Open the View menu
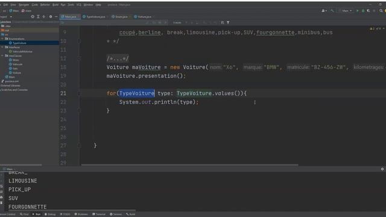The width and height of the screenshot is (386, 217). pos(13,5)
